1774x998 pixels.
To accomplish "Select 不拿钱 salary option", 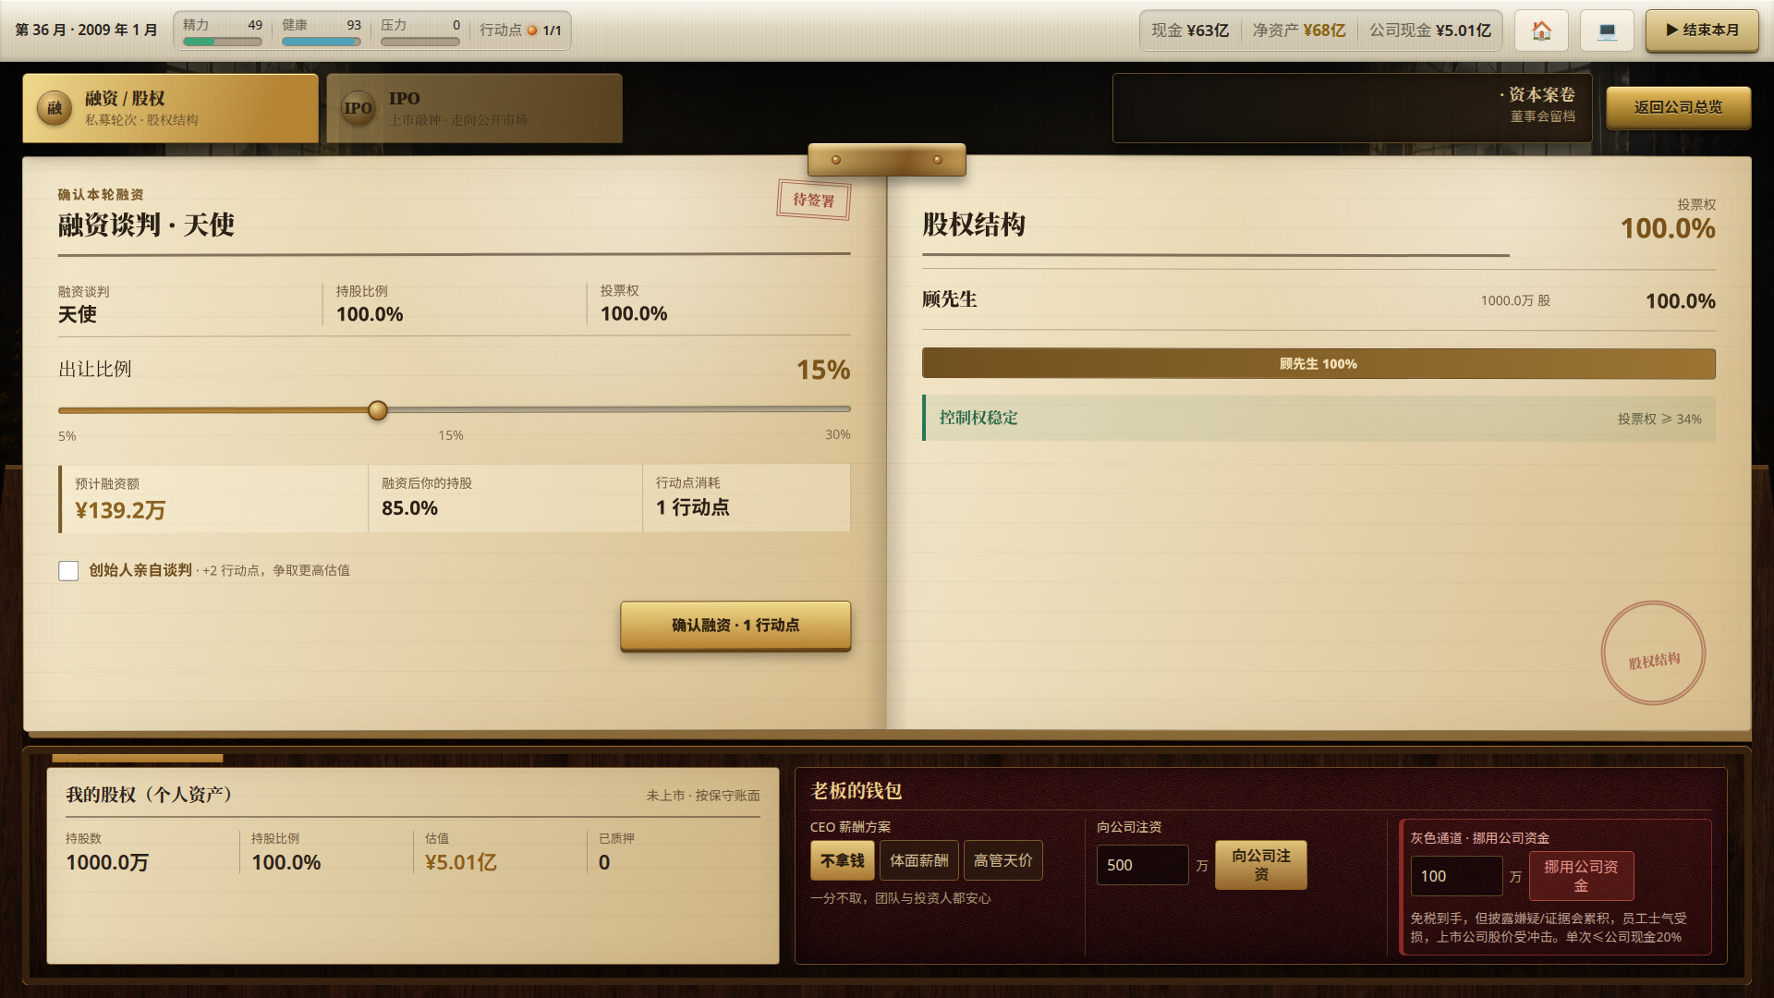I will (843, 860).
